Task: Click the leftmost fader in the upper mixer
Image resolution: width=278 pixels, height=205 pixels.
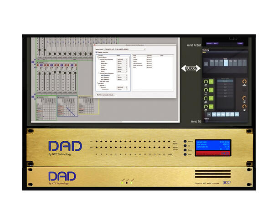Action: (x=40, y=50)
